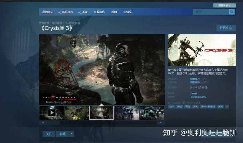The width and height of the screenshot is (243, 143).
Task: Select fifth thumbnail with statue head
Action: click(x=152, y=113)
